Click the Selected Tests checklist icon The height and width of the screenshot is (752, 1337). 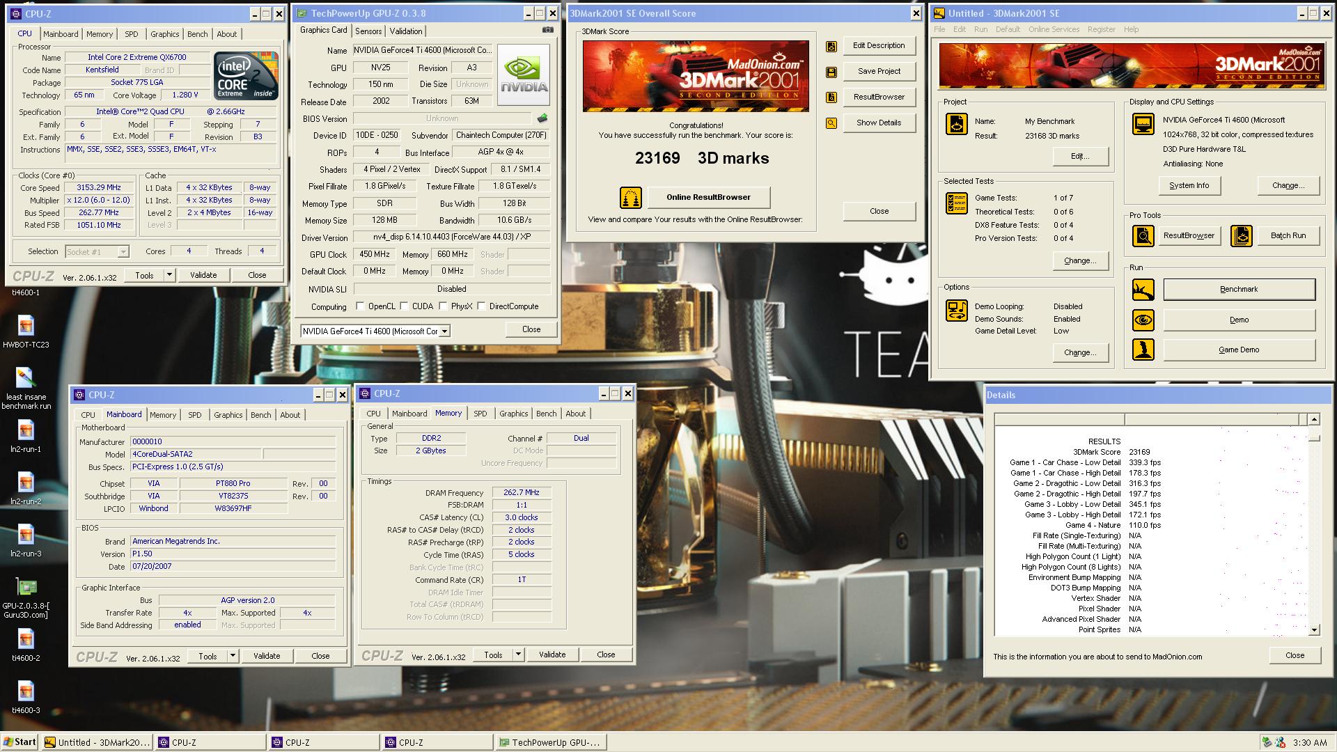coord(957,203)
